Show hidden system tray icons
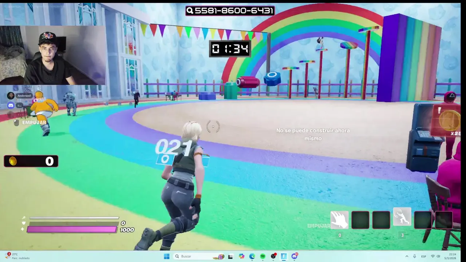466x262 pixels. click(407, 256)
